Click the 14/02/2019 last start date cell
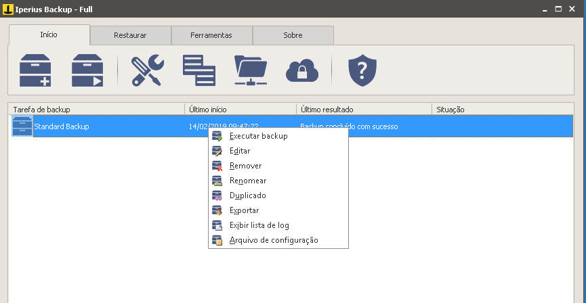This screenshot has height=303, width=586. [x=224, y=126]
